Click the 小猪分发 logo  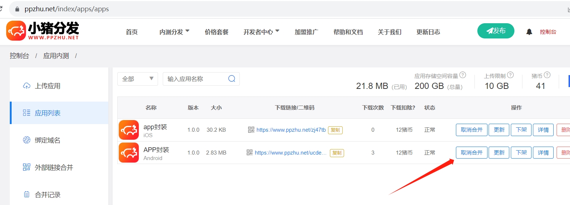pyautogui.click(x=43, y=31)
